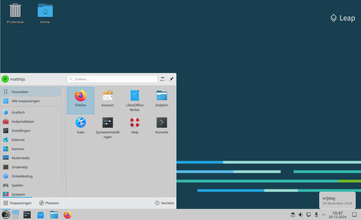Launch the Kate text editor
The height and width of the screenshot is (220, 361).
[81, 125]
